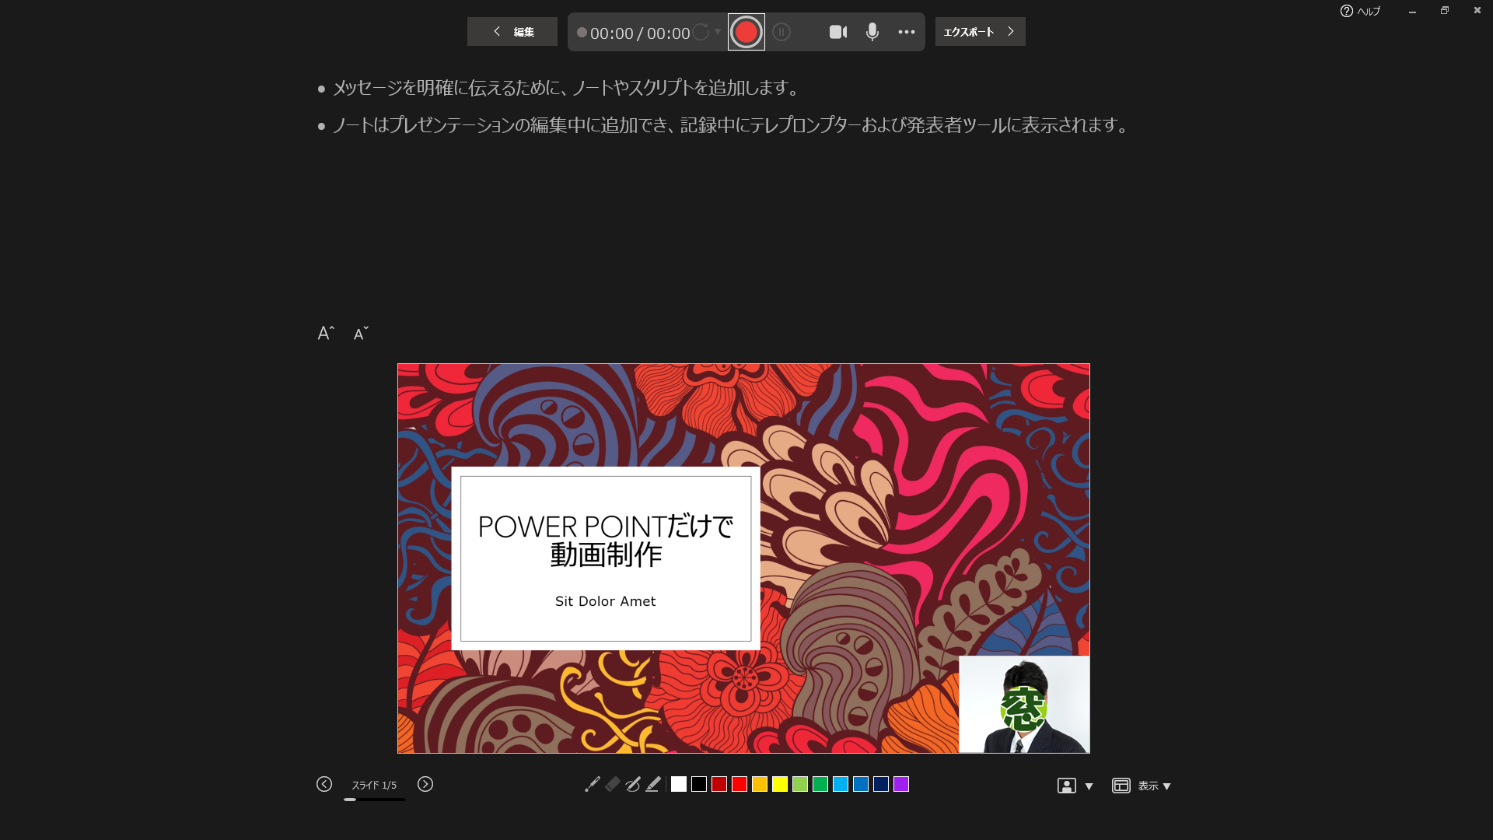
Task: Open the エクスポート (Export) page
Action: [x=980, y=32]
